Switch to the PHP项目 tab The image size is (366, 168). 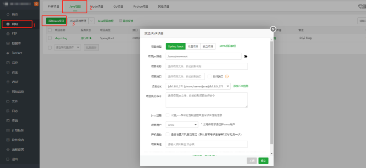54,6
